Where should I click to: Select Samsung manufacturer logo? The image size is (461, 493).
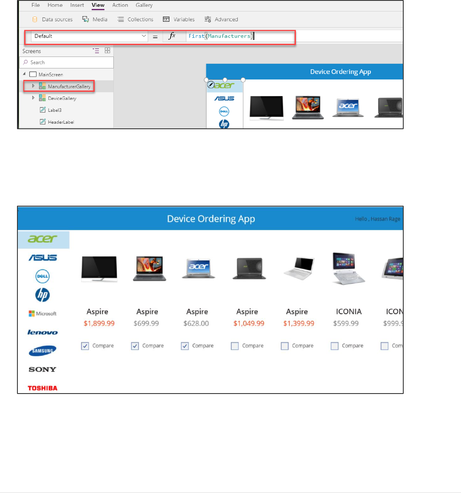coord(42,351)
